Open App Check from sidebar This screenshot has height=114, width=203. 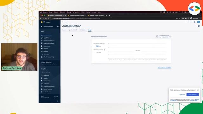coord(47,38)
